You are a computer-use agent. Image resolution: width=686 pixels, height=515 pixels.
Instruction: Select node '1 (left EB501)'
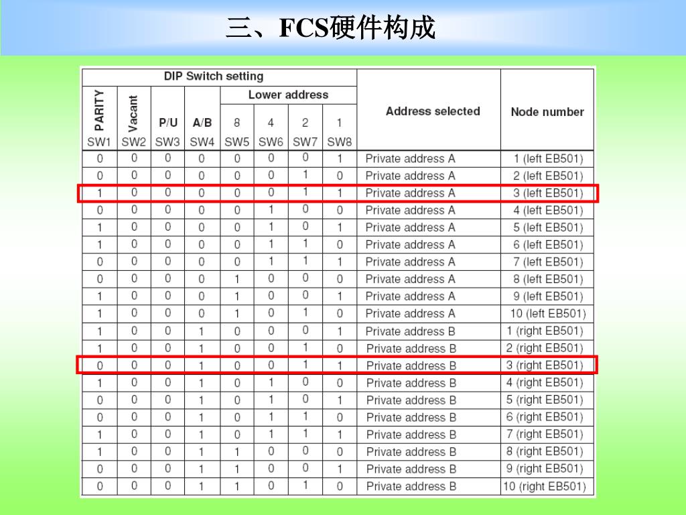pos(549,158)
